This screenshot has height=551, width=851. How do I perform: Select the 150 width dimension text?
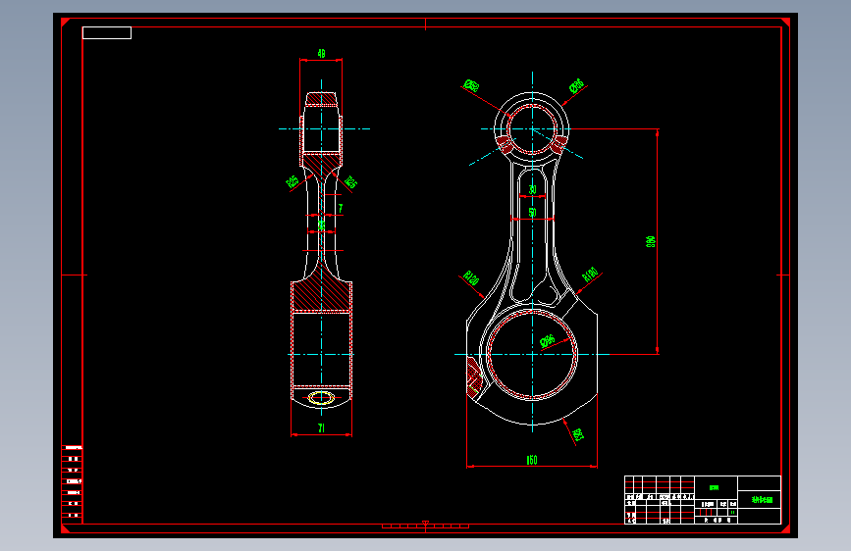coord(532,460)
